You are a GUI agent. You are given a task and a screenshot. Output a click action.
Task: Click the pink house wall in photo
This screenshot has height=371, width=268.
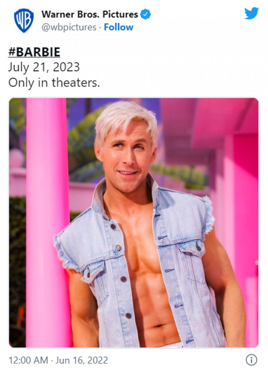click(243, 213)
